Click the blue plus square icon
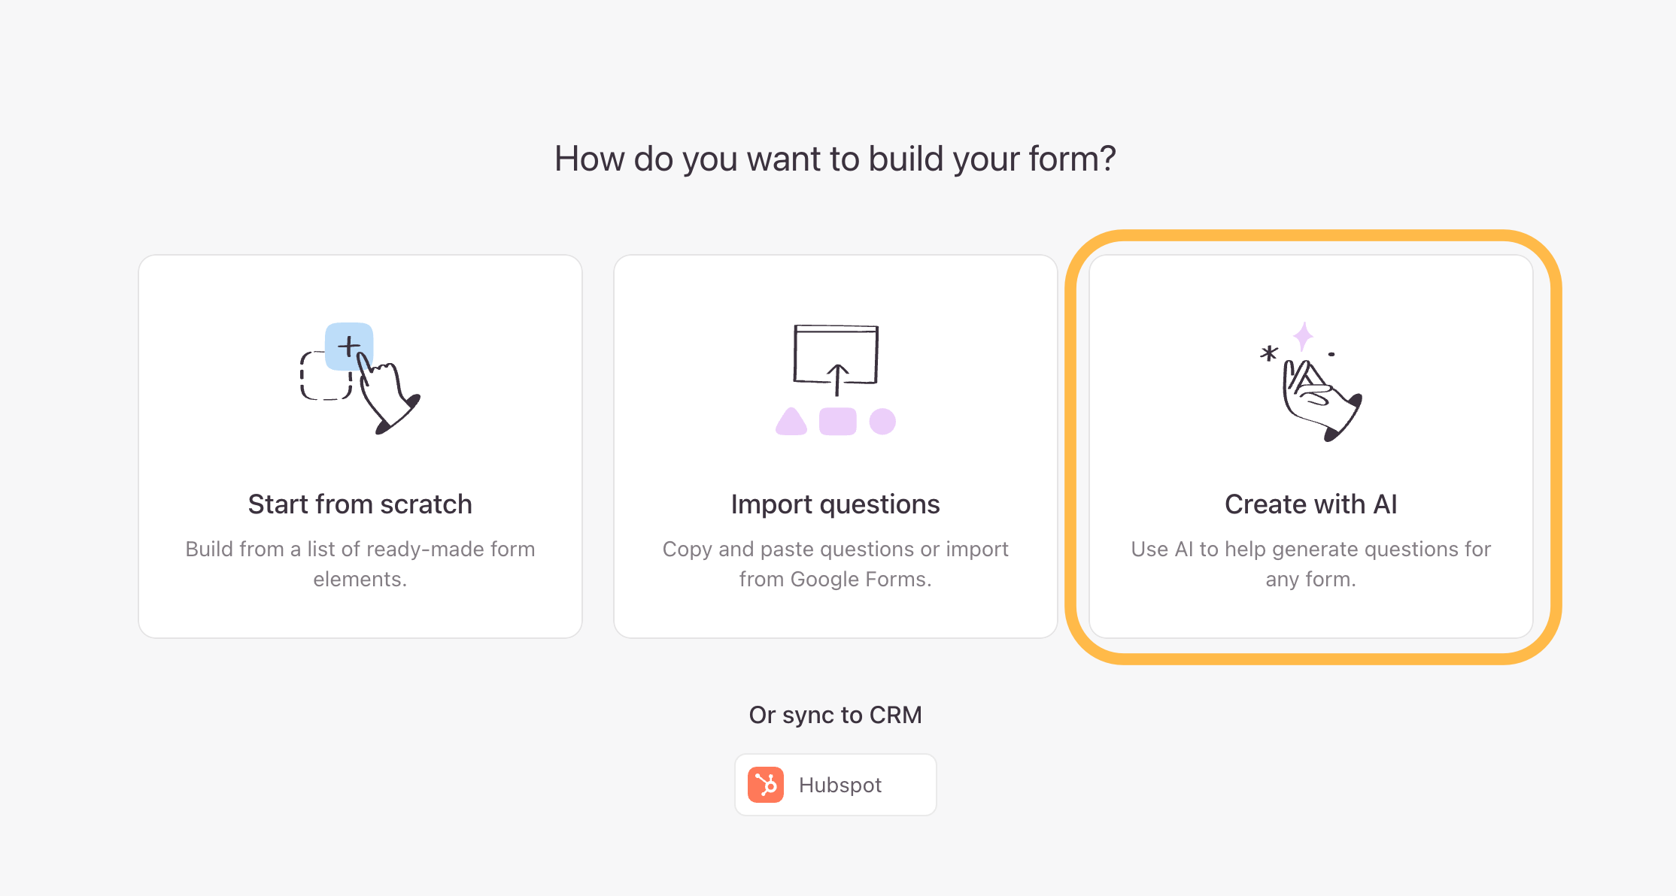 [x=349, y=347]
